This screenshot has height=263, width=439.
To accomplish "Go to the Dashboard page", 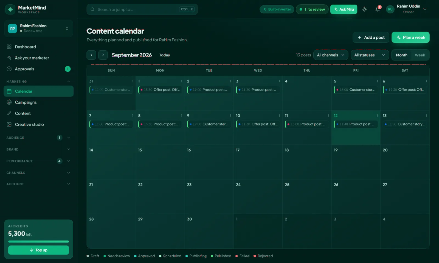I will [x=38, y=47].
